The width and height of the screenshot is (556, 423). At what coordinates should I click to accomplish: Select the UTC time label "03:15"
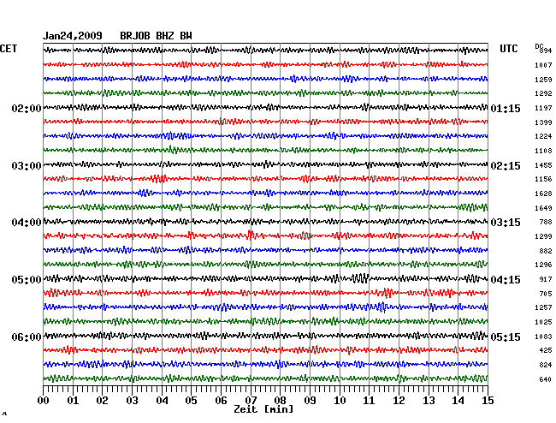506,223
